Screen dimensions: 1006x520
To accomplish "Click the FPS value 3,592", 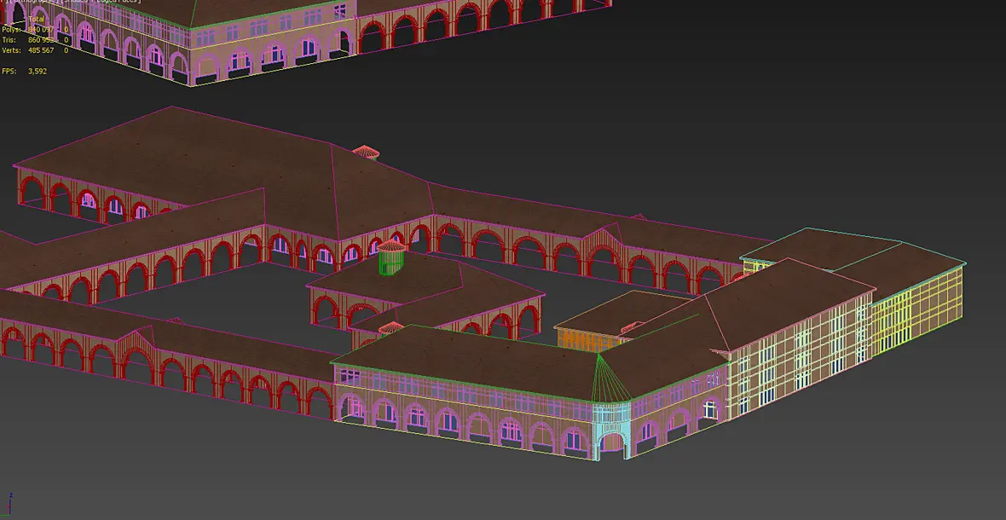I will pyautogui.click(x=38, y=71).
